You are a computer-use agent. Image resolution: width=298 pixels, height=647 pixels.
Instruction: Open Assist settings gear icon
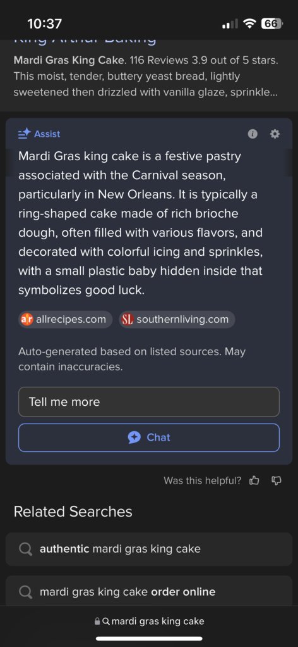pos(275,134)
